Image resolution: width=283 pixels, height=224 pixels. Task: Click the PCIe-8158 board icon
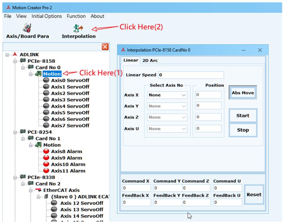tap(23, 60)
